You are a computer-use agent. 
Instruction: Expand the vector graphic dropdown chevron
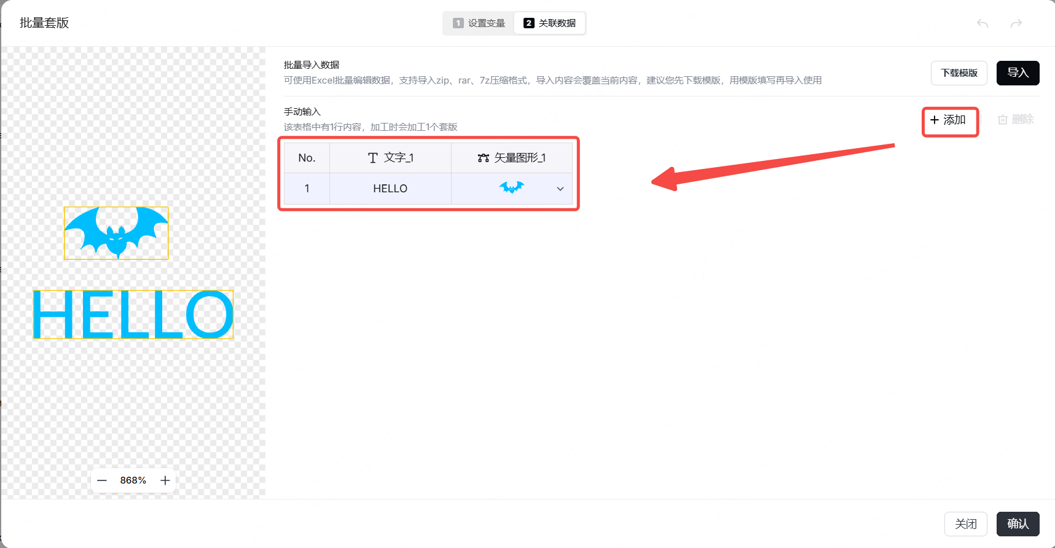coord(560,189)
